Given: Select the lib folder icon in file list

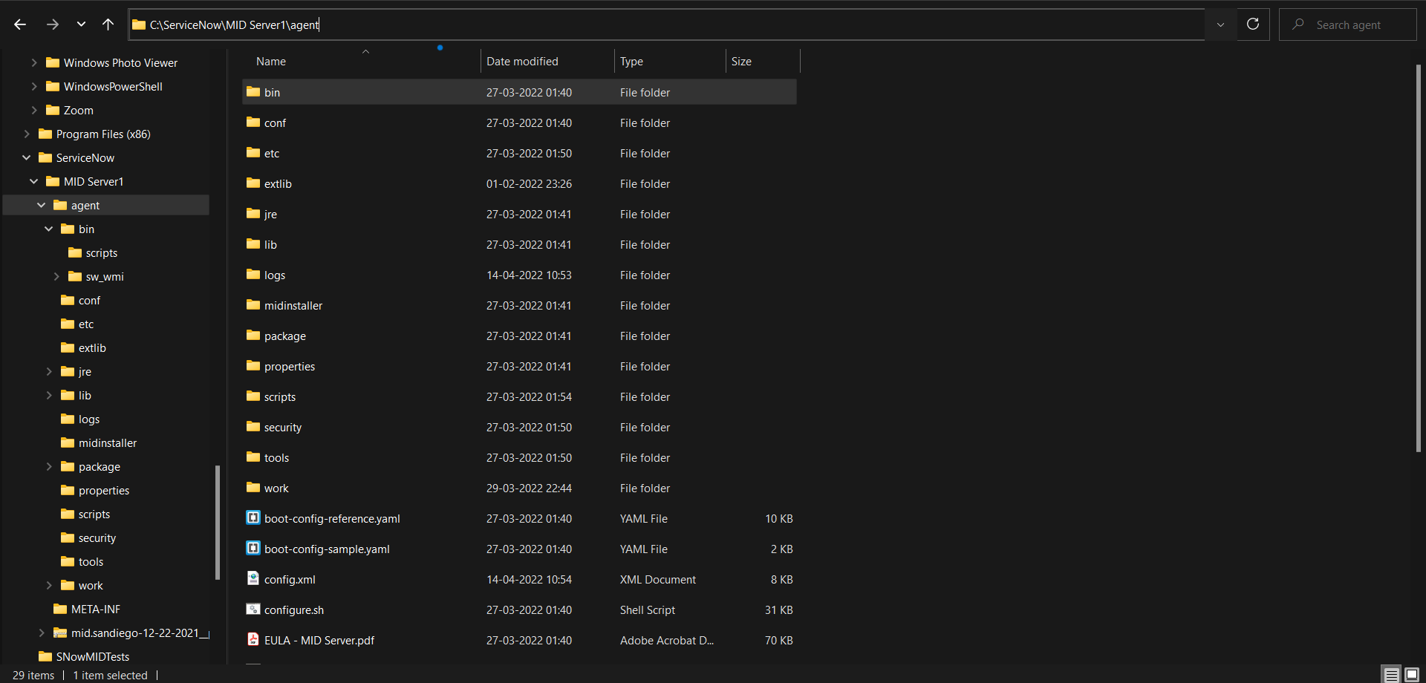Looking at the screenshot, I should point(253,244).
